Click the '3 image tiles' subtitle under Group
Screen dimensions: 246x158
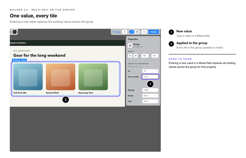(x=138, y=47)
